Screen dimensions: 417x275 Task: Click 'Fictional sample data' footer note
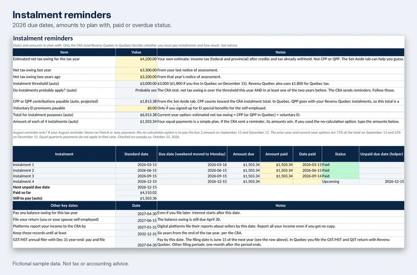coord(71,264)
